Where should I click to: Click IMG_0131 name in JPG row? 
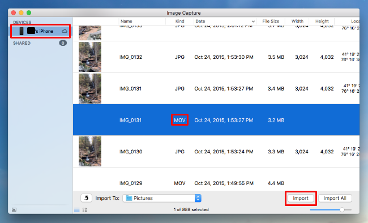pyautogui.click(x=130, y=88)
